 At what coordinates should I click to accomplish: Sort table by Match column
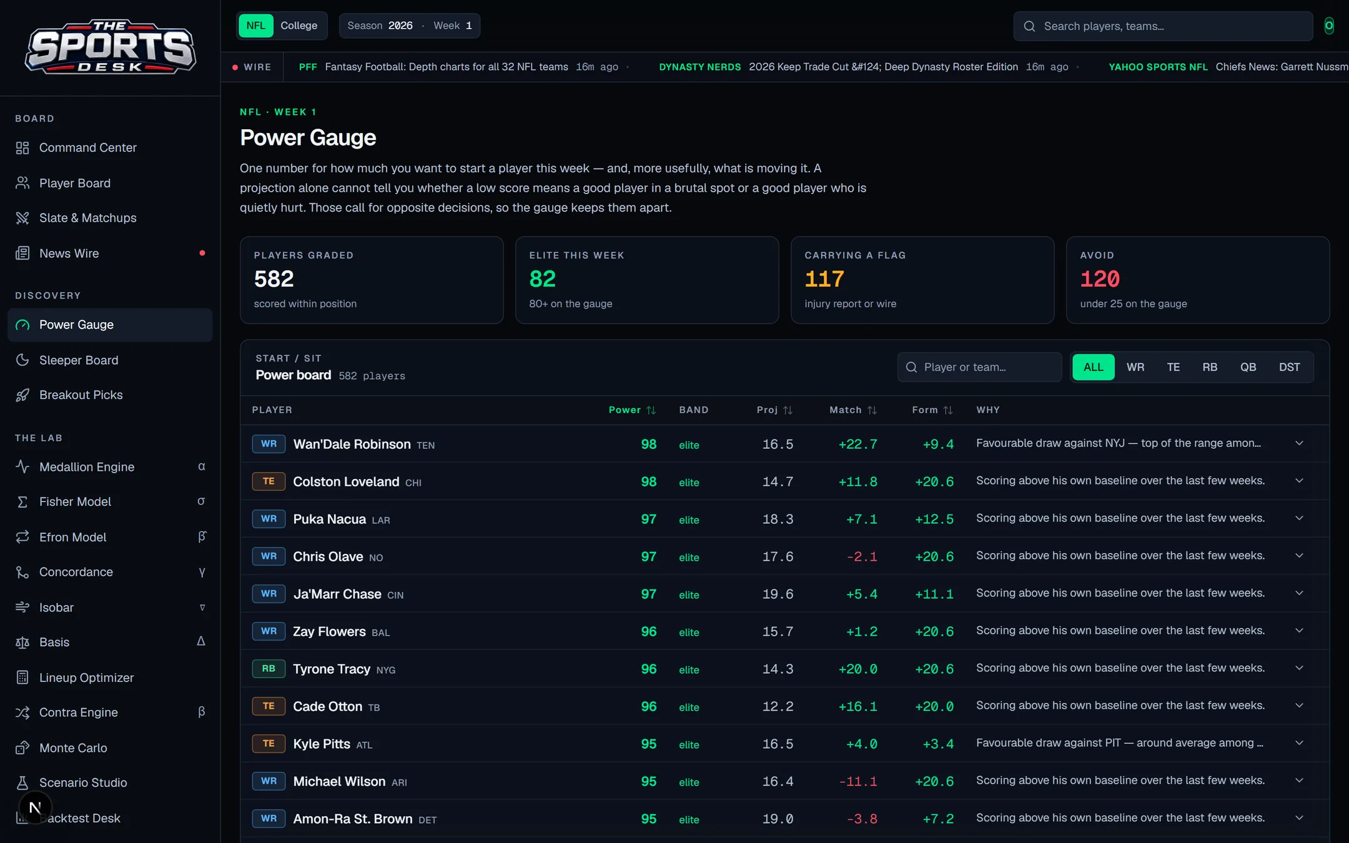[x=853, y=410]
